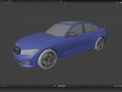Click frame 50 on timeline ruler
The width and height of the screenshot is (122, 92).
coord(21,88)
